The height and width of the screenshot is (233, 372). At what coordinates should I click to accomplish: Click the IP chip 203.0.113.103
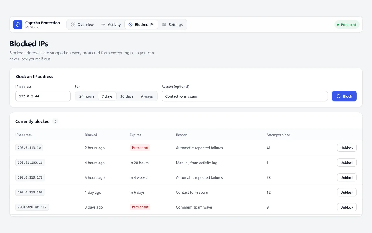click(x=30, y=192)
